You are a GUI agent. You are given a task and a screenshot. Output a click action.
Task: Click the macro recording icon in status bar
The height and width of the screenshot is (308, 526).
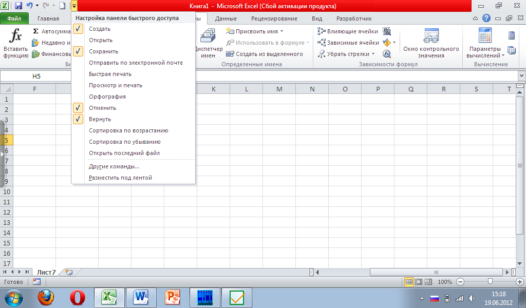pyautogui.click(x=36, y=282)
